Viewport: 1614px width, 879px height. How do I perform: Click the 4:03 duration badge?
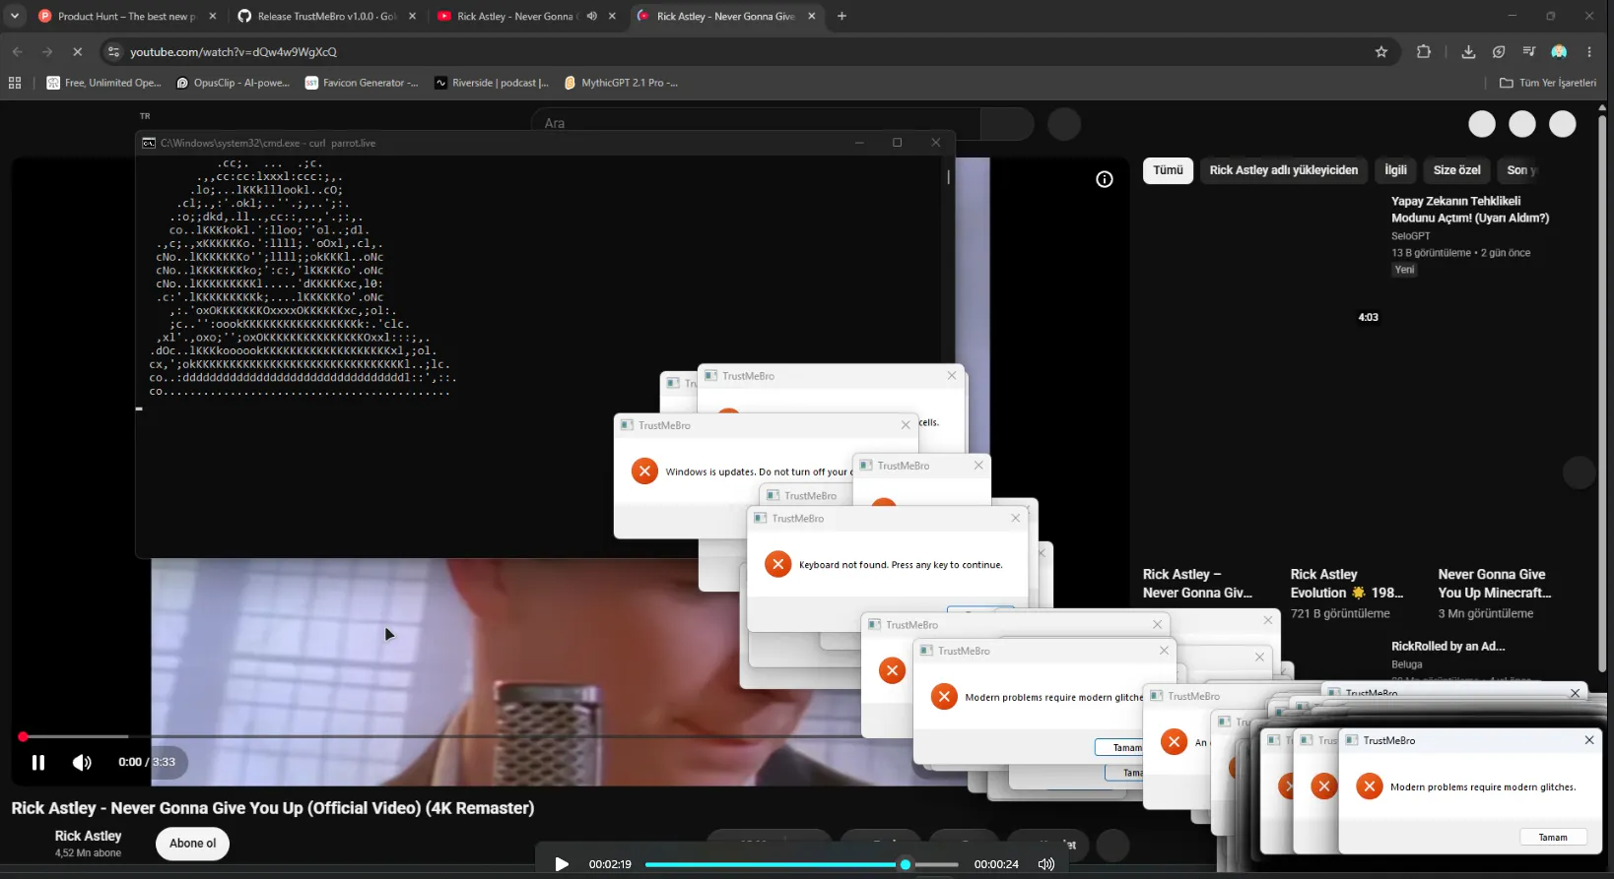pyautogui.click(x=1369, y=317)
